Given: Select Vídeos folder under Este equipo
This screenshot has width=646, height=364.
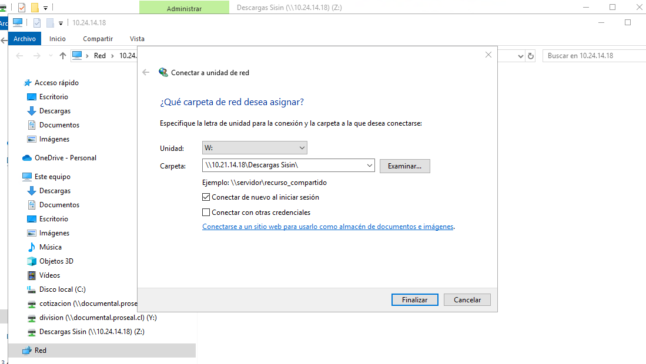Looking at the screenshot, I should coord(49,275).
